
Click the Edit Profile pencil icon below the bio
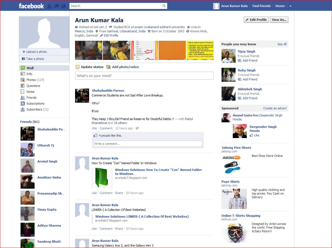102,35
